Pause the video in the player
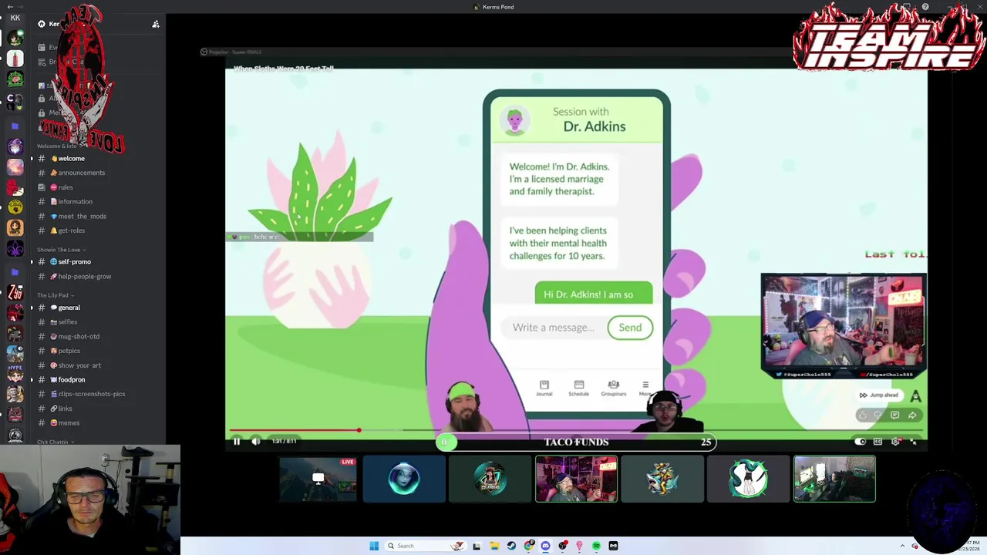This screenshot has height=555, width=987. pyautogui.click(x=237, y=442)
